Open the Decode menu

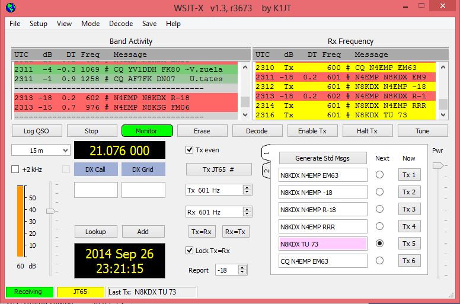tap(121, 24)
